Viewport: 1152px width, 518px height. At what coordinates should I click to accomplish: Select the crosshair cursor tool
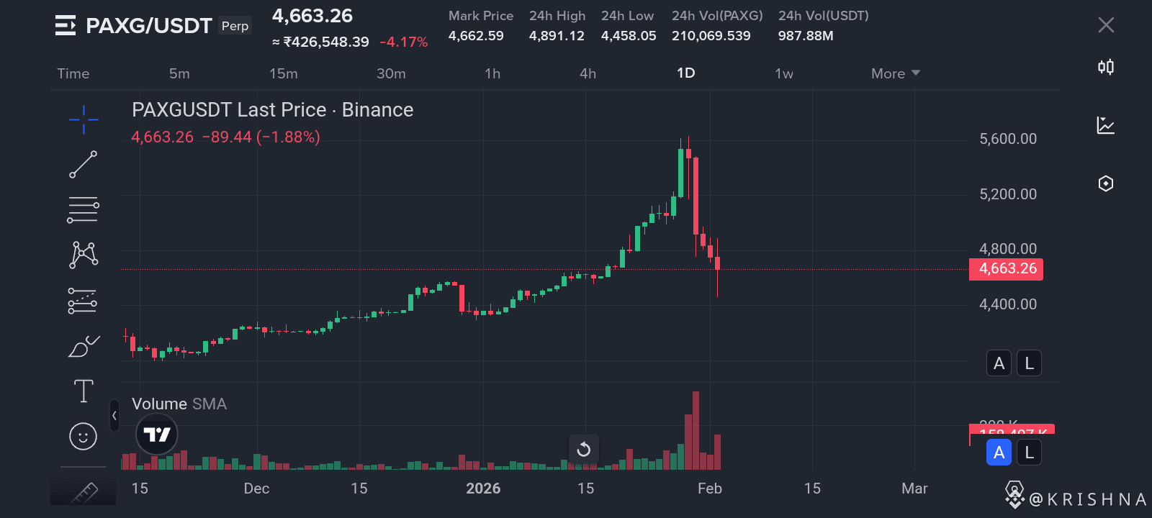pos(84,119)
